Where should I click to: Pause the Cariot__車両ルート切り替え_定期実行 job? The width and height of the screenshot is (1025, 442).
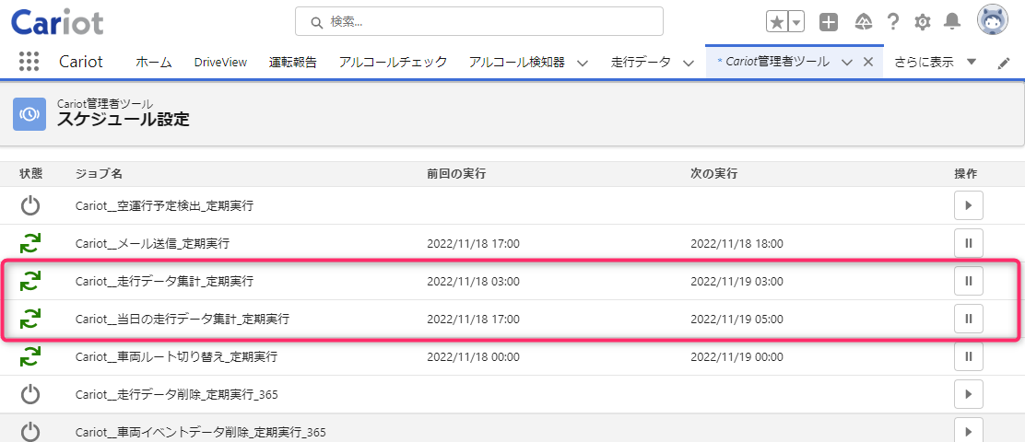[968, 356]
